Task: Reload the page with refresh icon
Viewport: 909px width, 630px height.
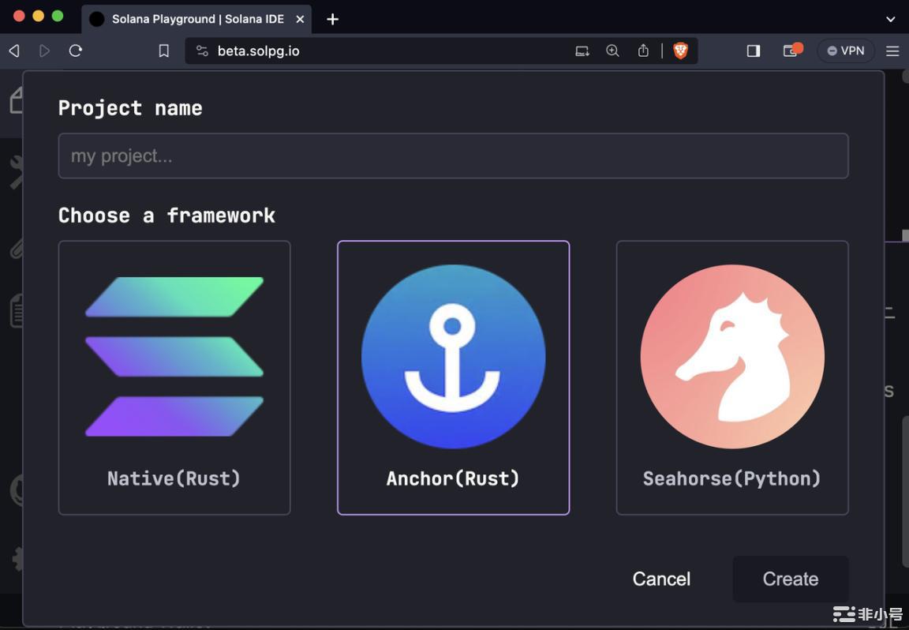Action: [x=76, y=51]
